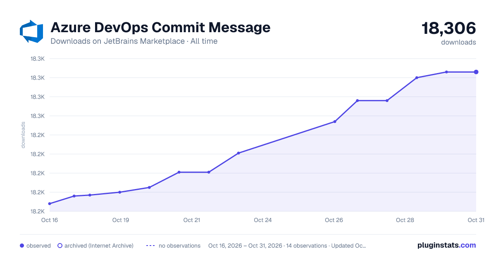Click the Oct 31 x-axis label

(476, 220)
